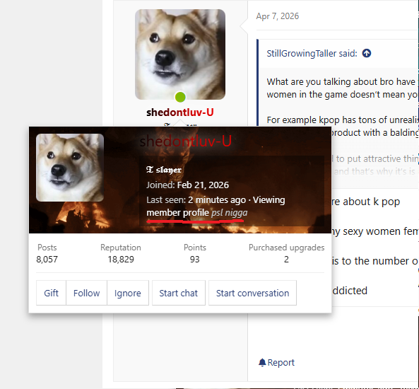Click Start conversation button
Viewport: 419px width, 389px height.
pos(252,293)
